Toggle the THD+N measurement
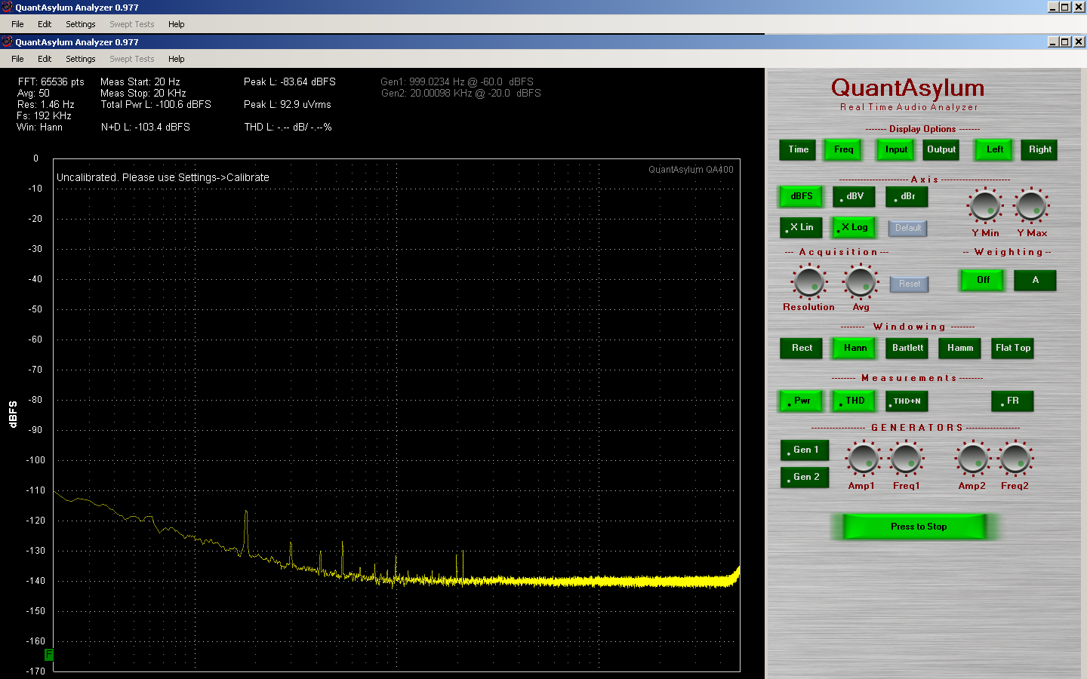The height and width of the screenshot is (679, 1087). tap(907, 401)
